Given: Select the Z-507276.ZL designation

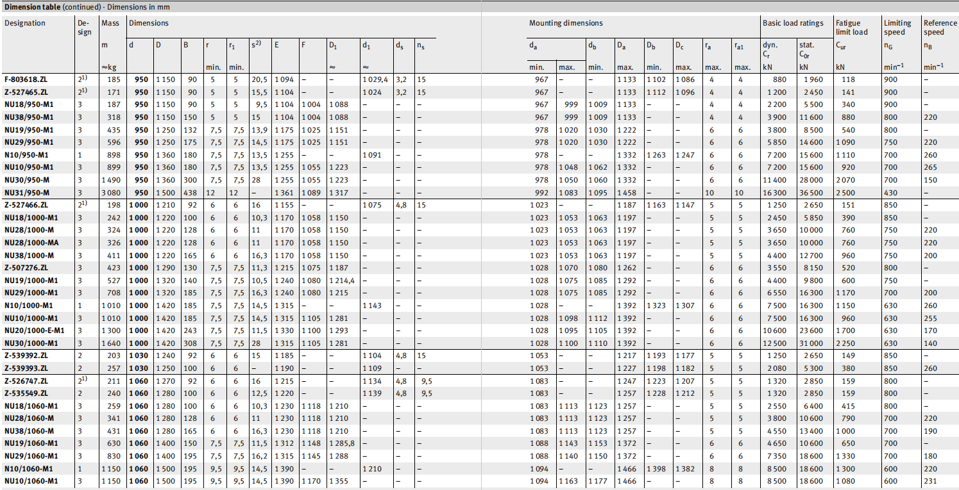Looking at the screenshot, I should (x=27, y=268).
